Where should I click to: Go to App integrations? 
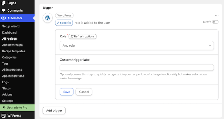[x=13, y=76]
